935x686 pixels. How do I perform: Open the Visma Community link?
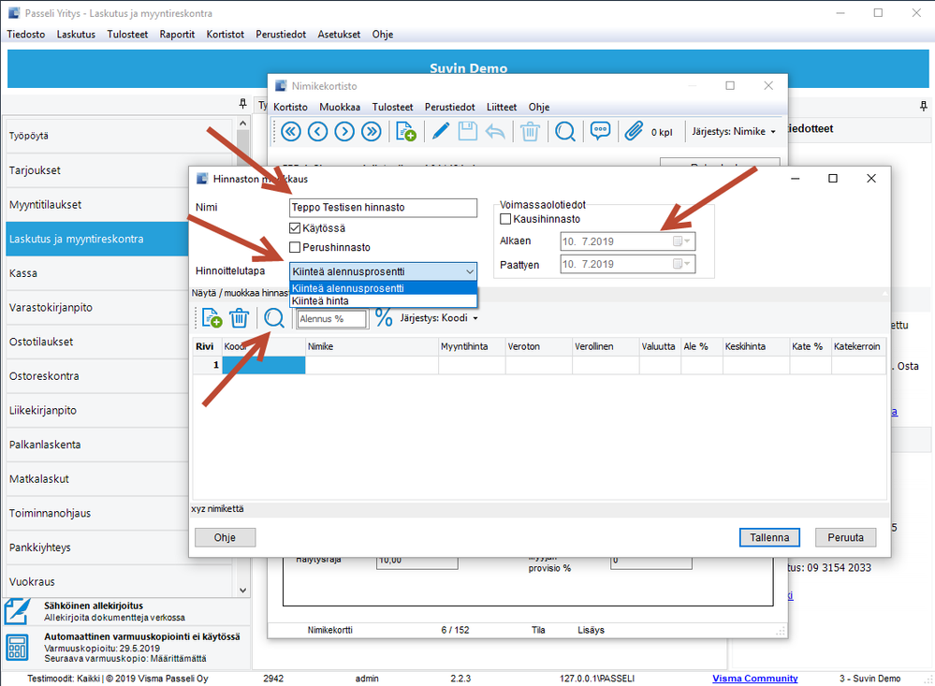point(755,679)
